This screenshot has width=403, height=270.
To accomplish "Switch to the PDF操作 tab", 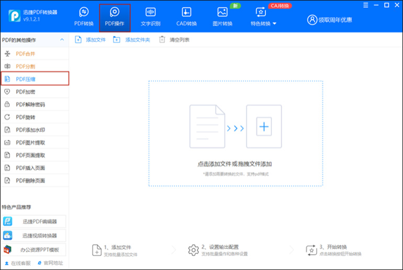I will [115, 18].
